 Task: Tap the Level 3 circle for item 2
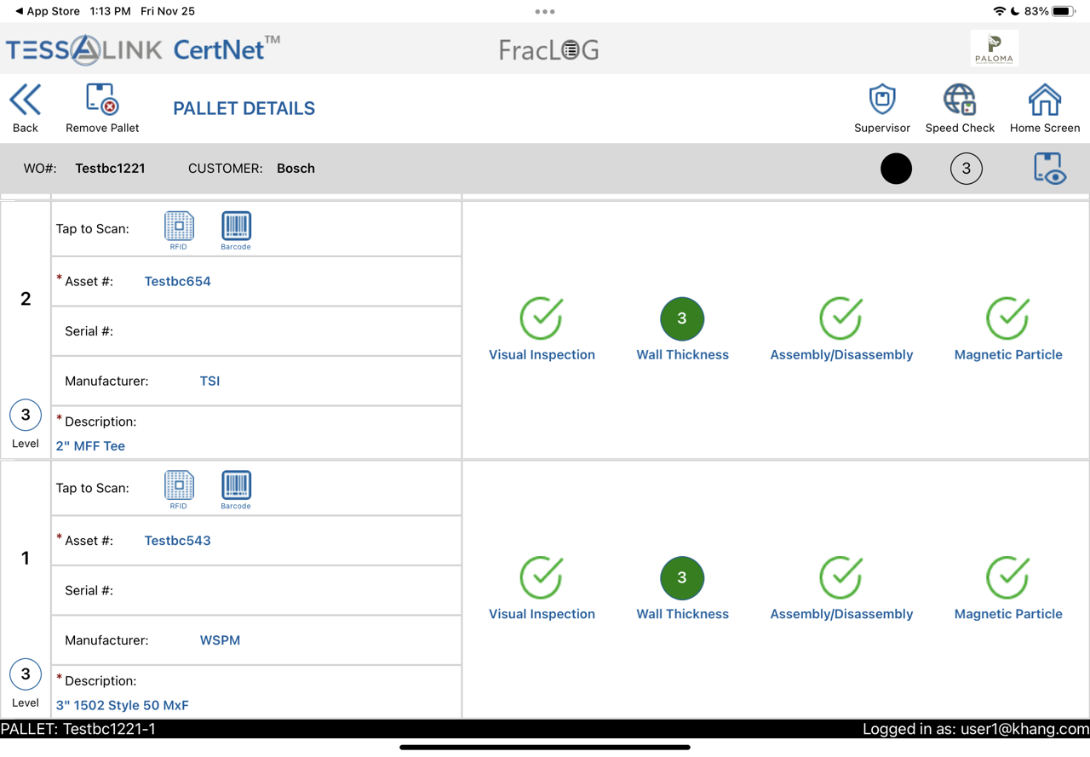click(x=26, y=415)
